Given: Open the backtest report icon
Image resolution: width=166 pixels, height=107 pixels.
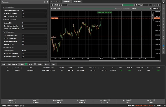Looking at the screenshot, I should (159, 5).
